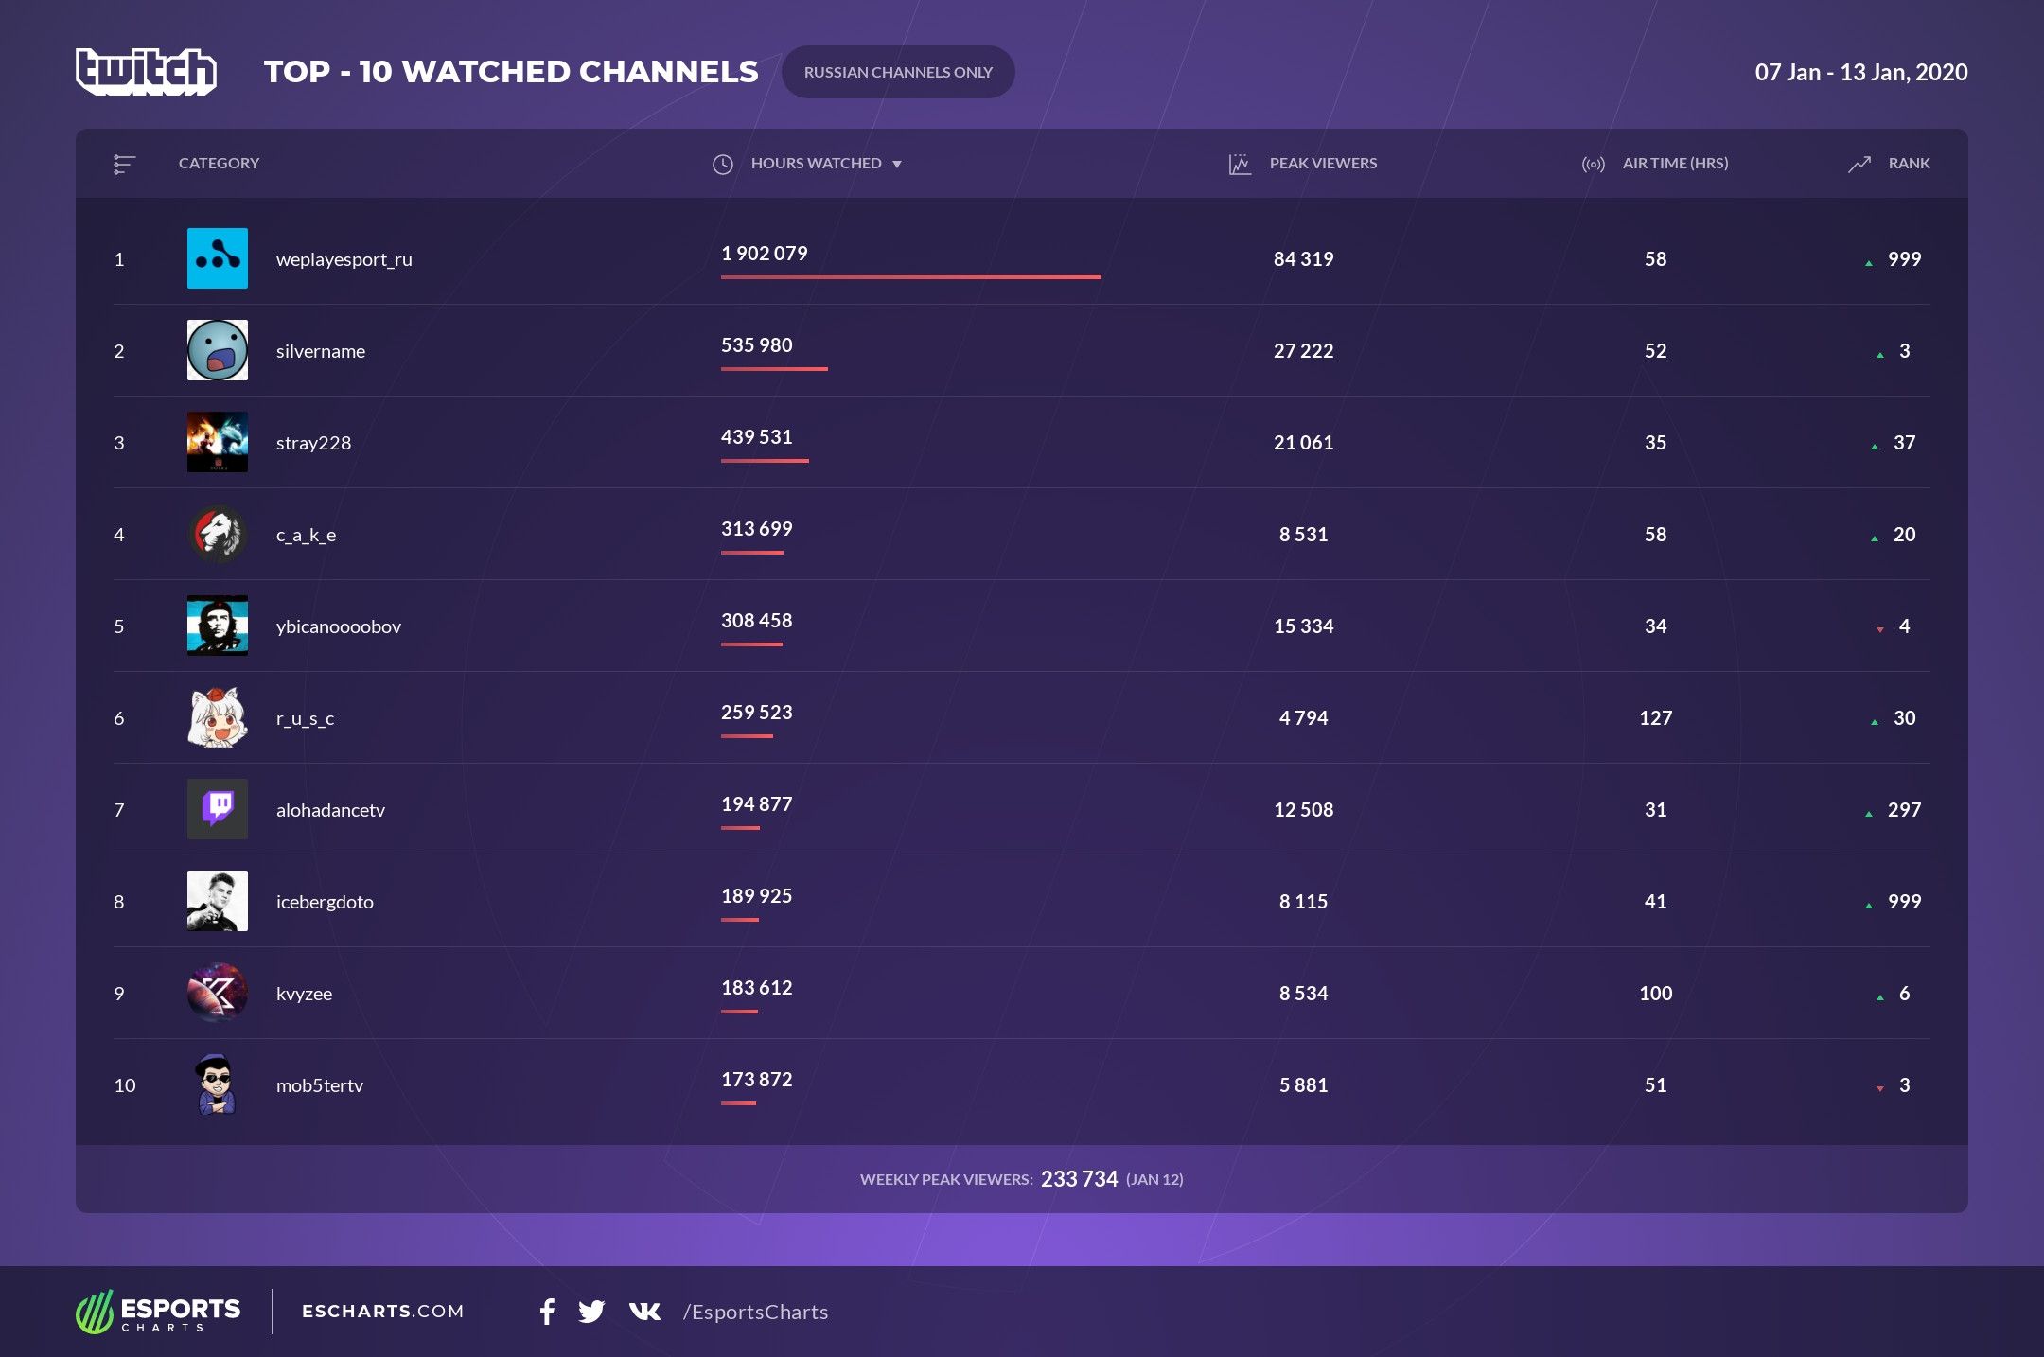Click the silvername hours watched bar
The image size is (2044, 1357).
click(774, 369)
